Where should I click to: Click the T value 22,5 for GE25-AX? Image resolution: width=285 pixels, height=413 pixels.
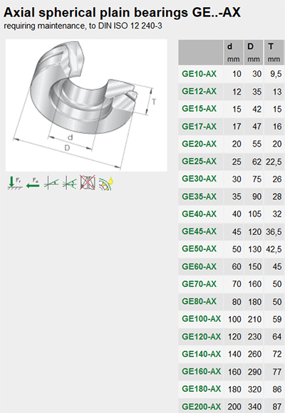[274, 162]
